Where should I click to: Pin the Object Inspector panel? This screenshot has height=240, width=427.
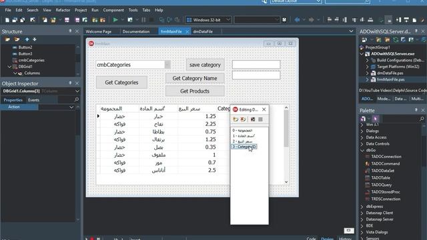pyautogui.click(x=70, y=83)
